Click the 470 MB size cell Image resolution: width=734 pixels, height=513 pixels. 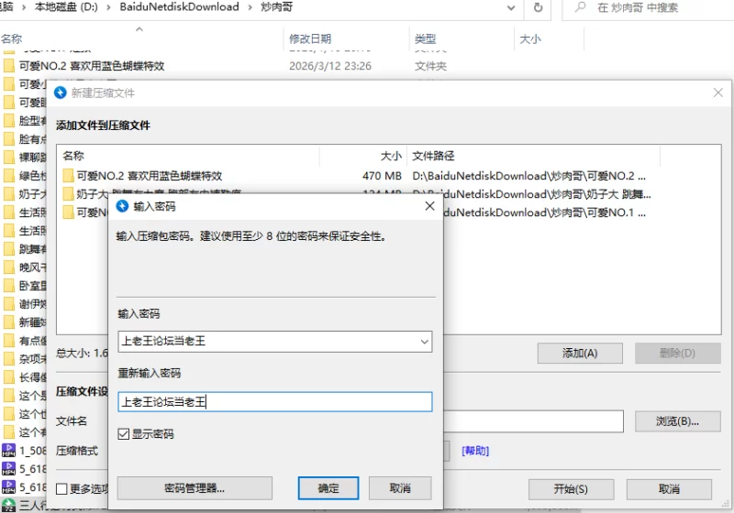click(382, 176)
